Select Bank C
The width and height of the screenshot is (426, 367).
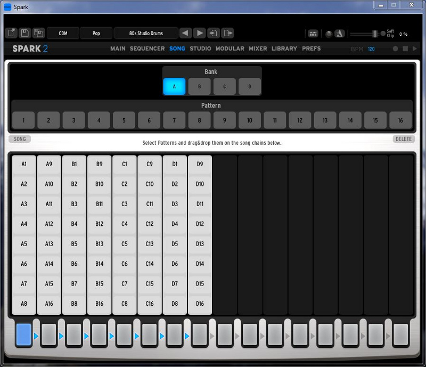coord(224,86)
